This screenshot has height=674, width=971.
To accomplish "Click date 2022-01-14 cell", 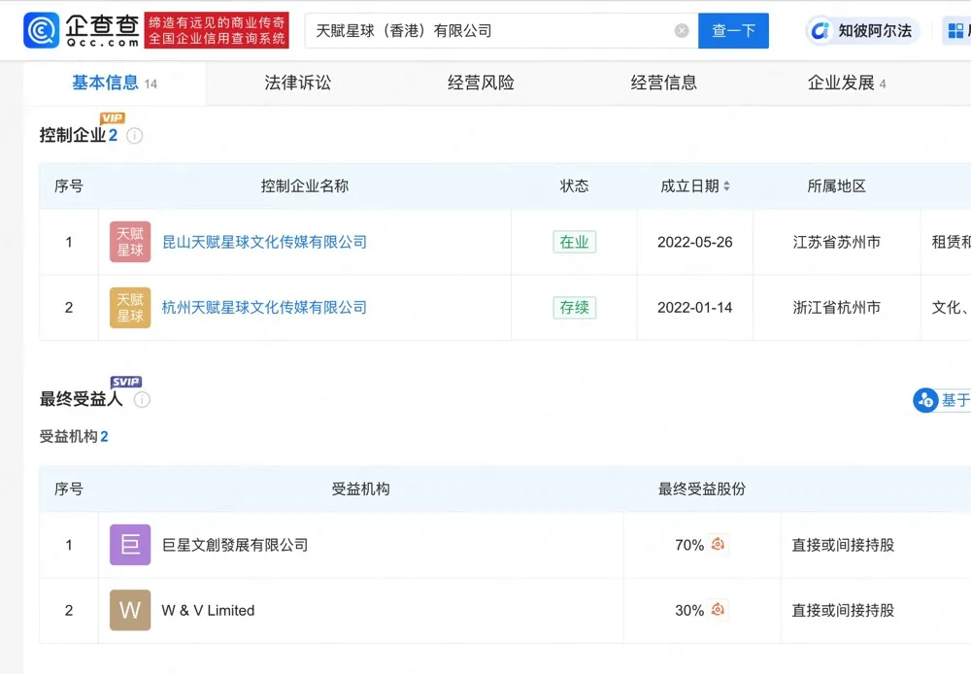I will [x=695, y=308].
